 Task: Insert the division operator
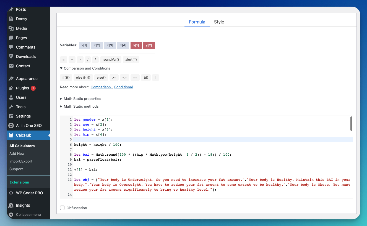tap(88, 60)
